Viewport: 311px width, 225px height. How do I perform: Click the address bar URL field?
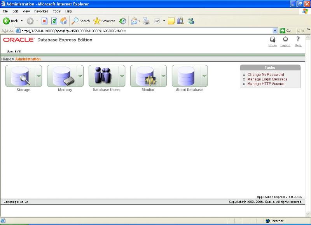point(147,31)
